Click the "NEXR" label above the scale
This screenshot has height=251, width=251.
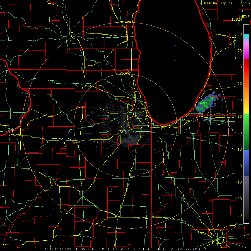(x=245, y=17)
